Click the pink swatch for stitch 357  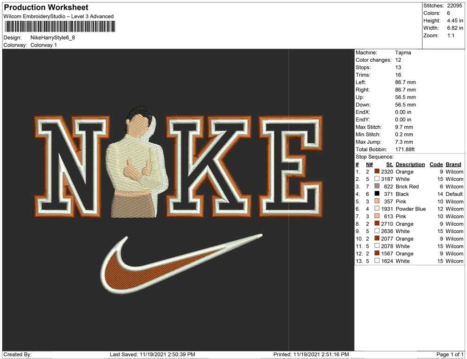pos(377,201)
